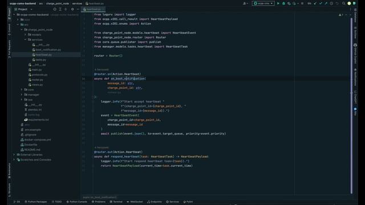This screenshot has height=205, width=365.
Task: Open the run configuration dropdown
Action: 263,3
